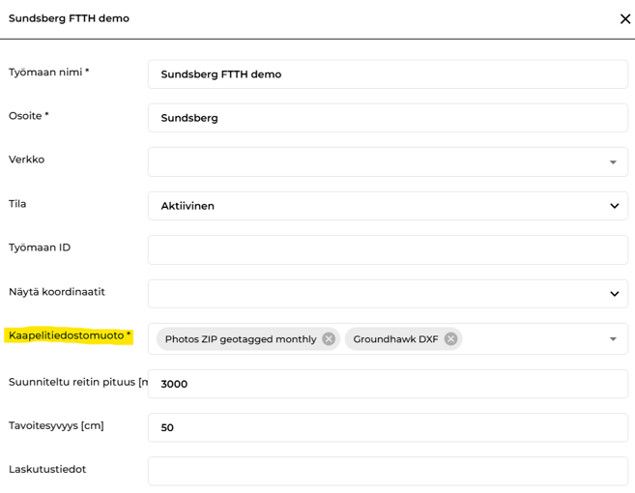Expand the Tila dropdown chevron
This screenshot has width=635, height=493.
tap(614, 206)
